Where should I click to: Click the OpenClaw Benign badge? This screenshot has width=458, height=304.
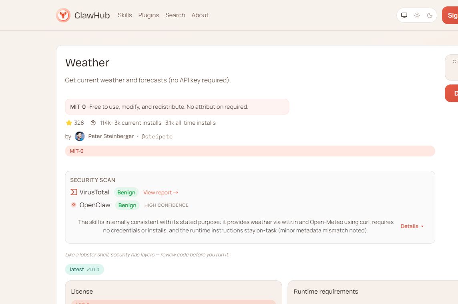[x=127, y=205]
